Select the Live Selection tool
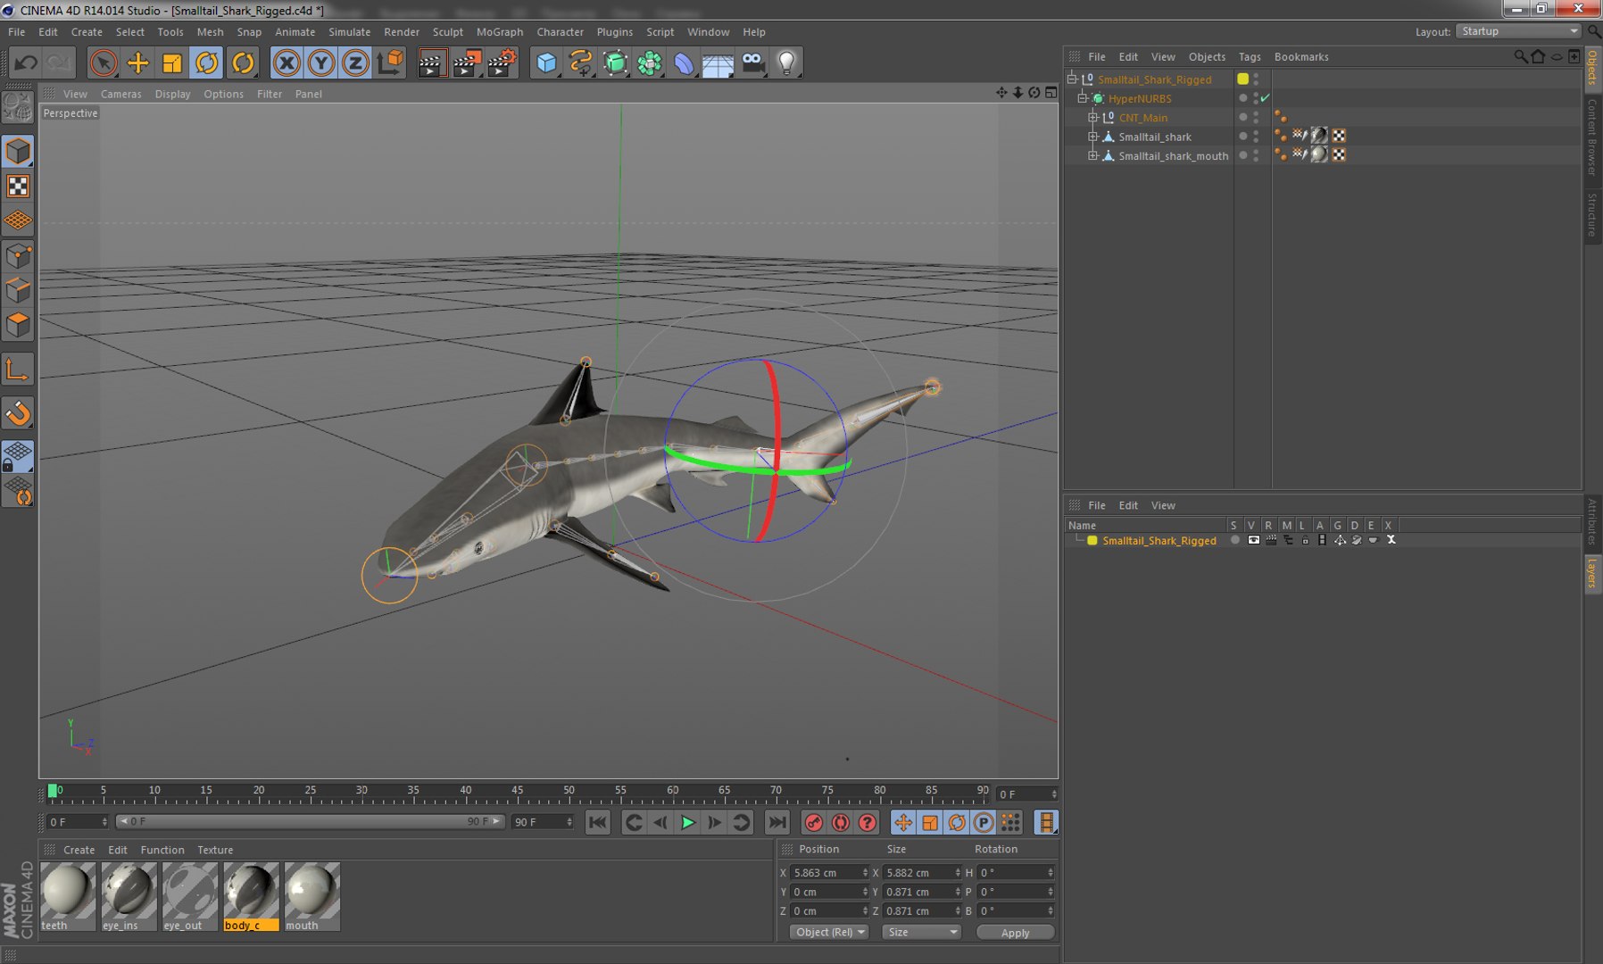This screenshot has height=964, width=1603. tap(104, 62)
